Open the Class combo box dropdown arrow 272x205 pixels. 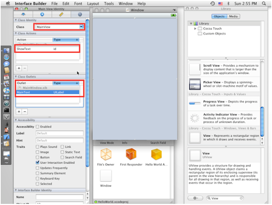pos(81,27)
